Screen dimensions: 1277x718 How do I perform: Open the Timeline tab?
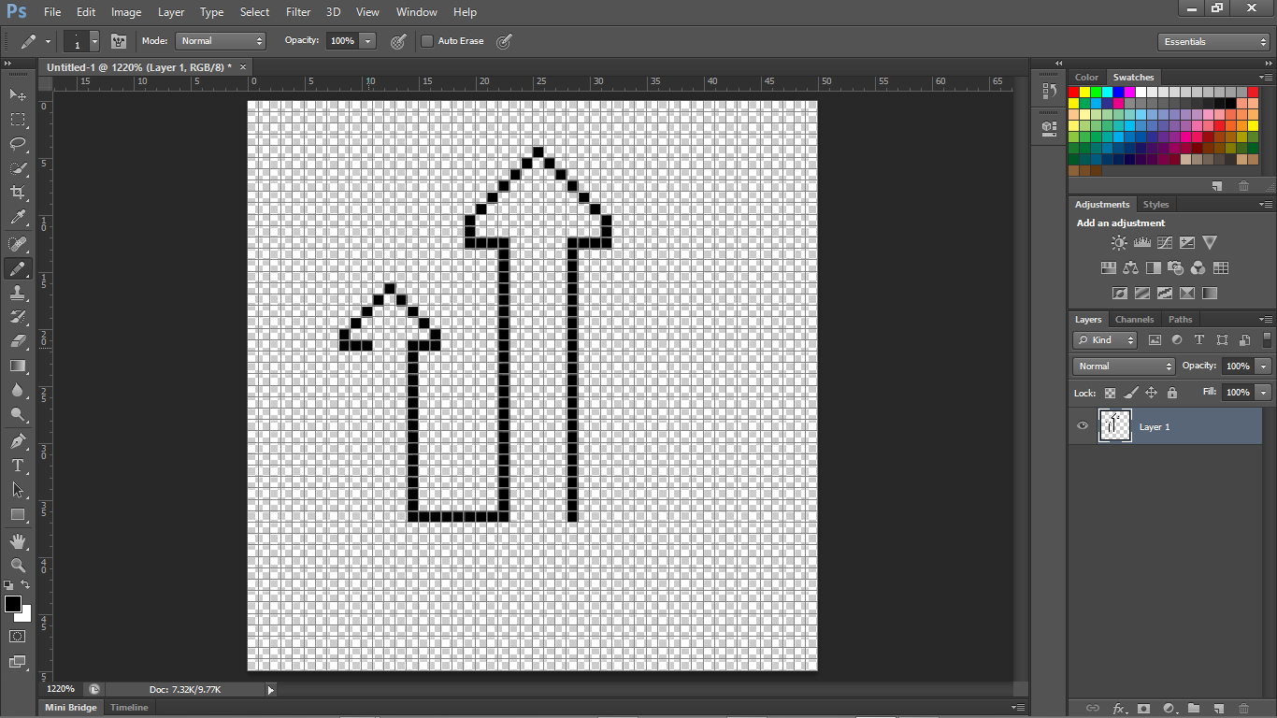pyautogui.click(x=129, y=708)
